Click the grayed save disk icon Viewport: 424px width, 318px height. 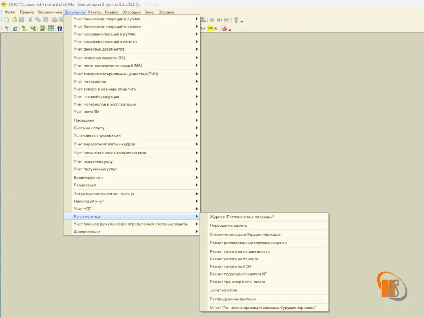point(22,20)
